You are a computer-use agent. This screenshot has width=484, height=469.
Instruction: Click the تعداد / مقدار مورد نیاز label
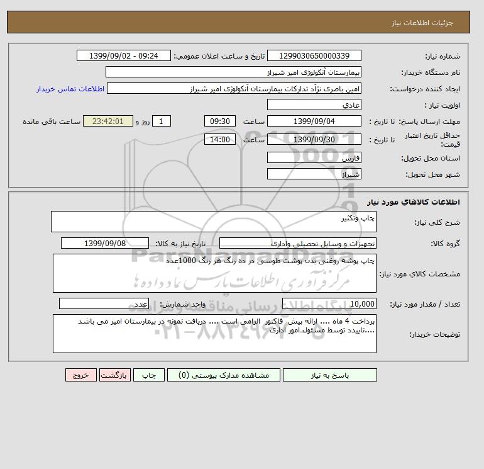[x=425, y=305]
